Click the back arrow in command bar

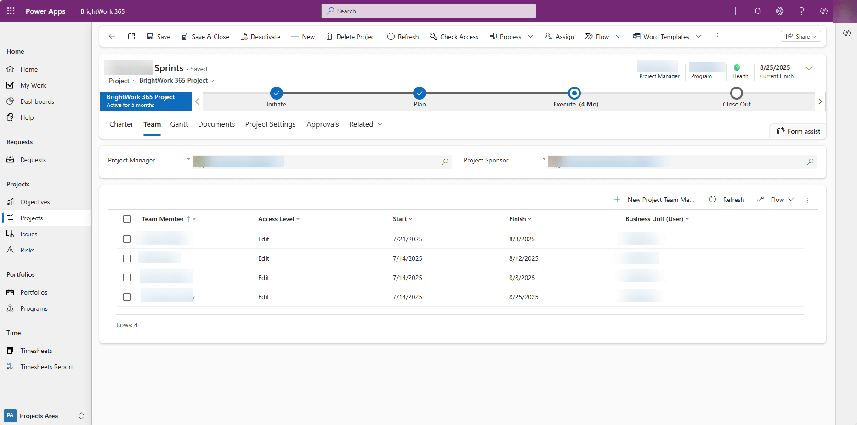point(112,36)
